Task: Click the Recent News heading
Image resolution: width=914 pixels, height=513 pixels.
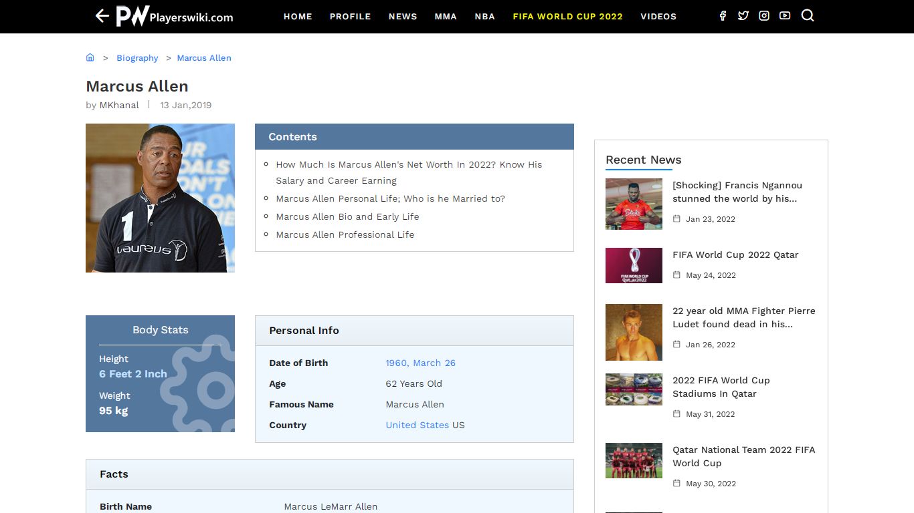Action: pyautogui.click(x=644, y=160)
